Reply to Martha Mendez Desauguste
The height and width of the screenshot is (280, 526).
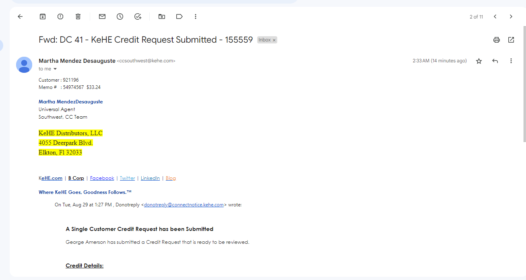(x=495, y=61)
